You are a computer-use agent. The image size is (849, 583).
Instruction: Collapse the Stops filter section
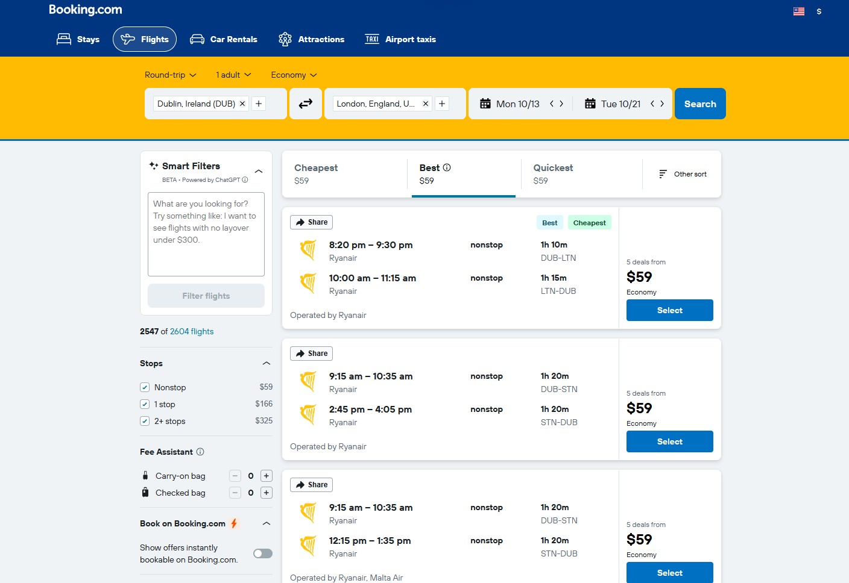267,363
